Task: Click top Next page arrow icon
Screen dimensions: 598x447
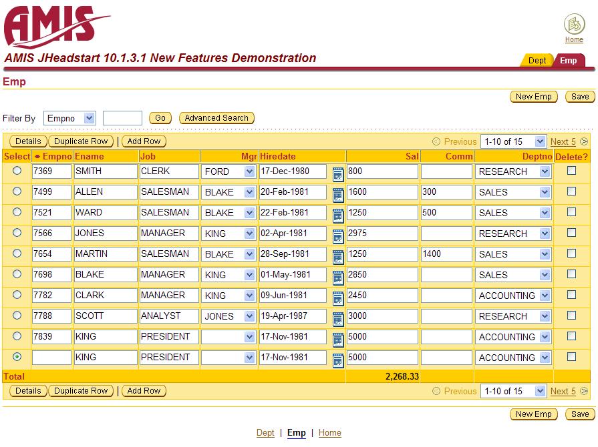Action: [x=584, y=141]
